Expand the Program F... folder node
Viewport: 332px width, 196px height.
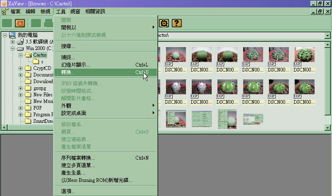20,115
